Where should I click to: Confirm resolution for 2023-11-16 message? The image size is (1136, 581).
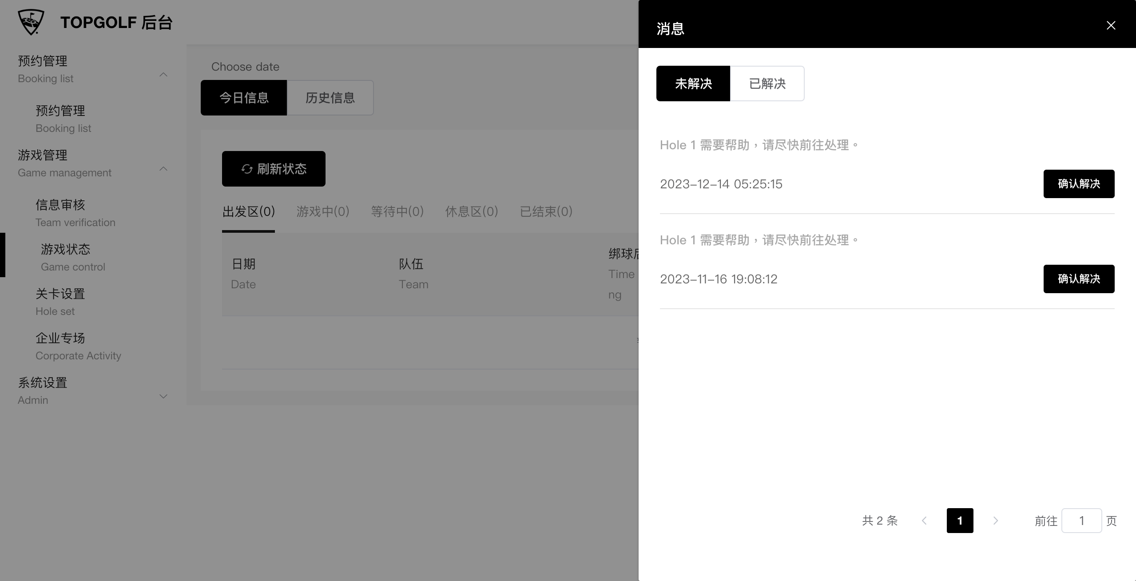tap(1078, 279)
